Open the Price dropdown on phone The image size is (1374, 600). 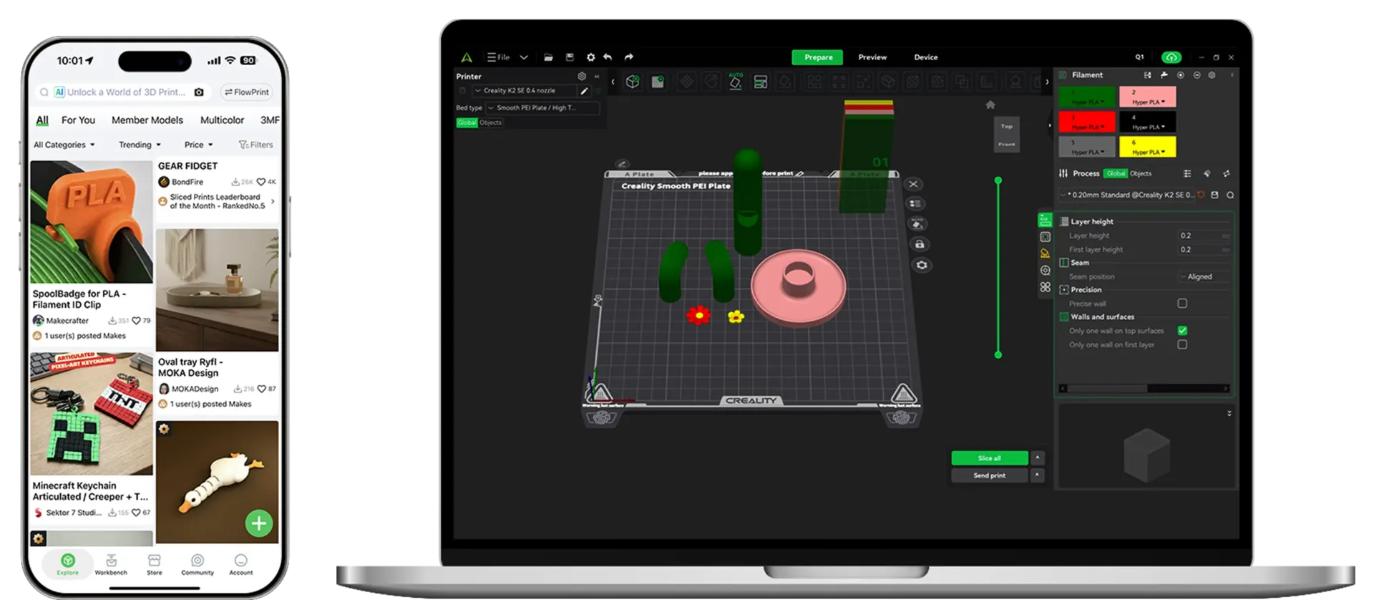[x=198, y=145]
